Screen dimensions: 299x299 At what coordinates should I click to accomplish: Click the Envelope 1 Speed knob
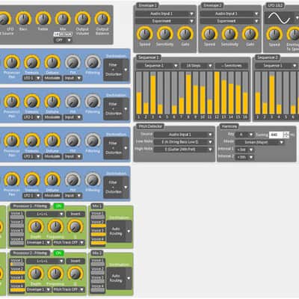tap(145, 34)
